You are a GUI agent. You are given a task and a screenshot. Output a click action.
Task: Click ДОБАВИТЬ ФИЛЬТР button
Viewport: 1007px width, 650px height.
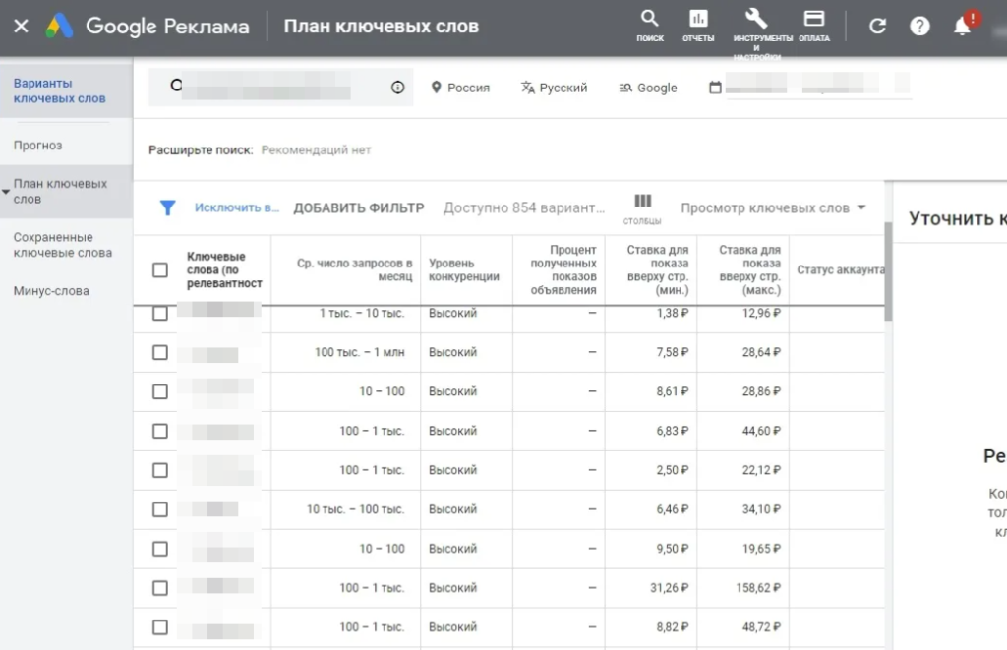coord(359,208)
